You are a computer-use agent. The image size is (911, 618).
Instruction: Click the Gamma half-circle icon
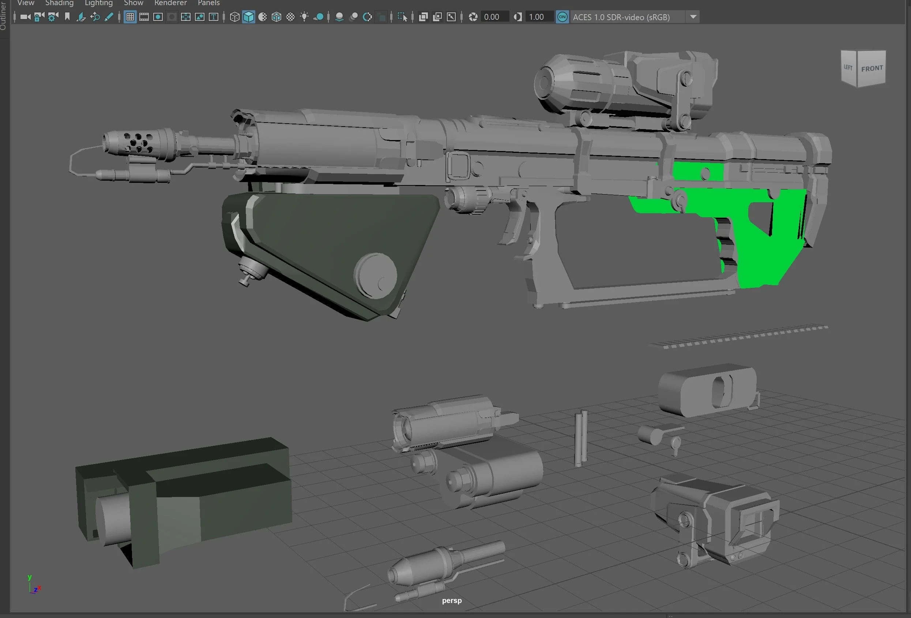pyautogui.click(x=518, y=17)
